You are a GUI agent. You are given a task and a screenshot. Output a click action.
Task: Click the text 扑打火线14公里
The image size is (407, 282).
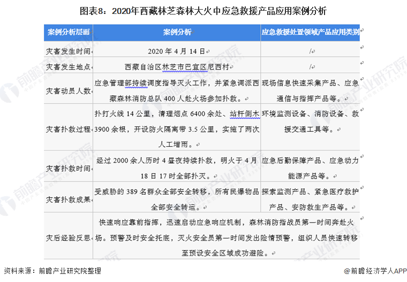coord(123,114)
